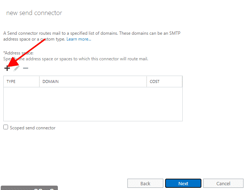
Task: Click the Scoped send connector label text
Action: click(33, 128)
